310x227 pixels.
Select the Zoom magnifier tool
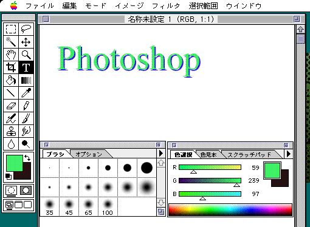26,55
